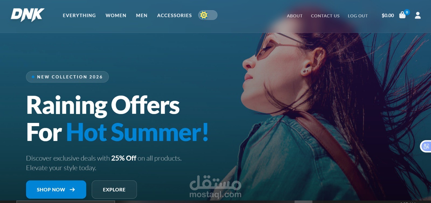This screenshot has height=203, width=431.
Task: Click the cart item count badge
Action: pos(407,12)
